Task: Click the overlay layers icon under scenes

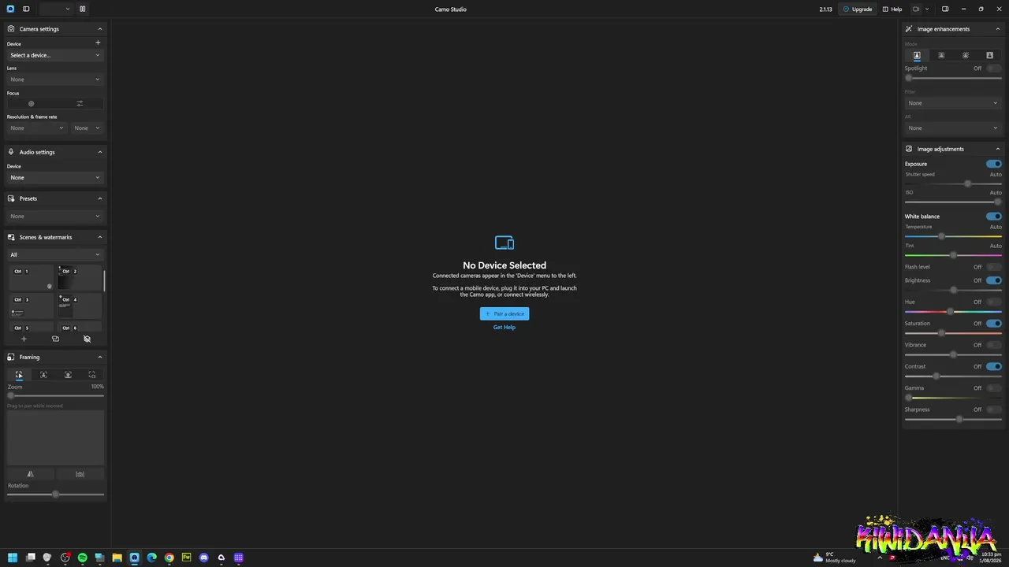Action: point(55,339)
